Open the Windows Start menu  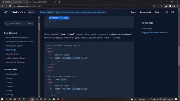(2, 99)
